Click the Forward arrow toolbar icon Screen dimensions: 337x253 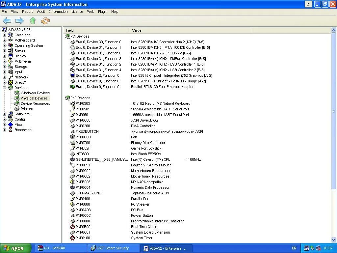(x=19, y=21)
